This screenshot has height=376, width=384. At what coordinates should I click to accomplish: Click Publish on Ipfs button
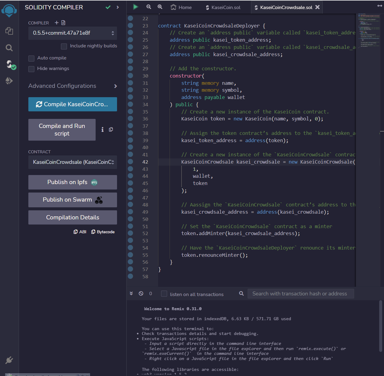pyautogui.click(x=73, y=182)
